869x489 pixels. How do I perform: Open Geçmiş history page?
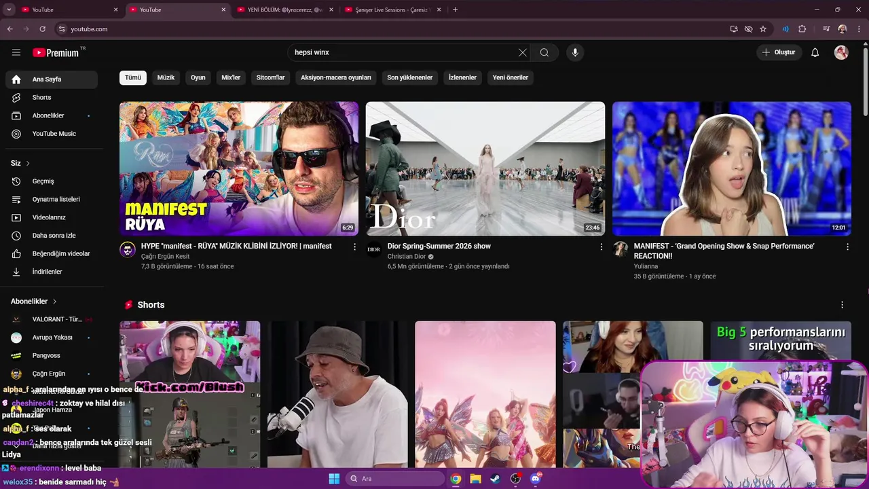(52, 181)
